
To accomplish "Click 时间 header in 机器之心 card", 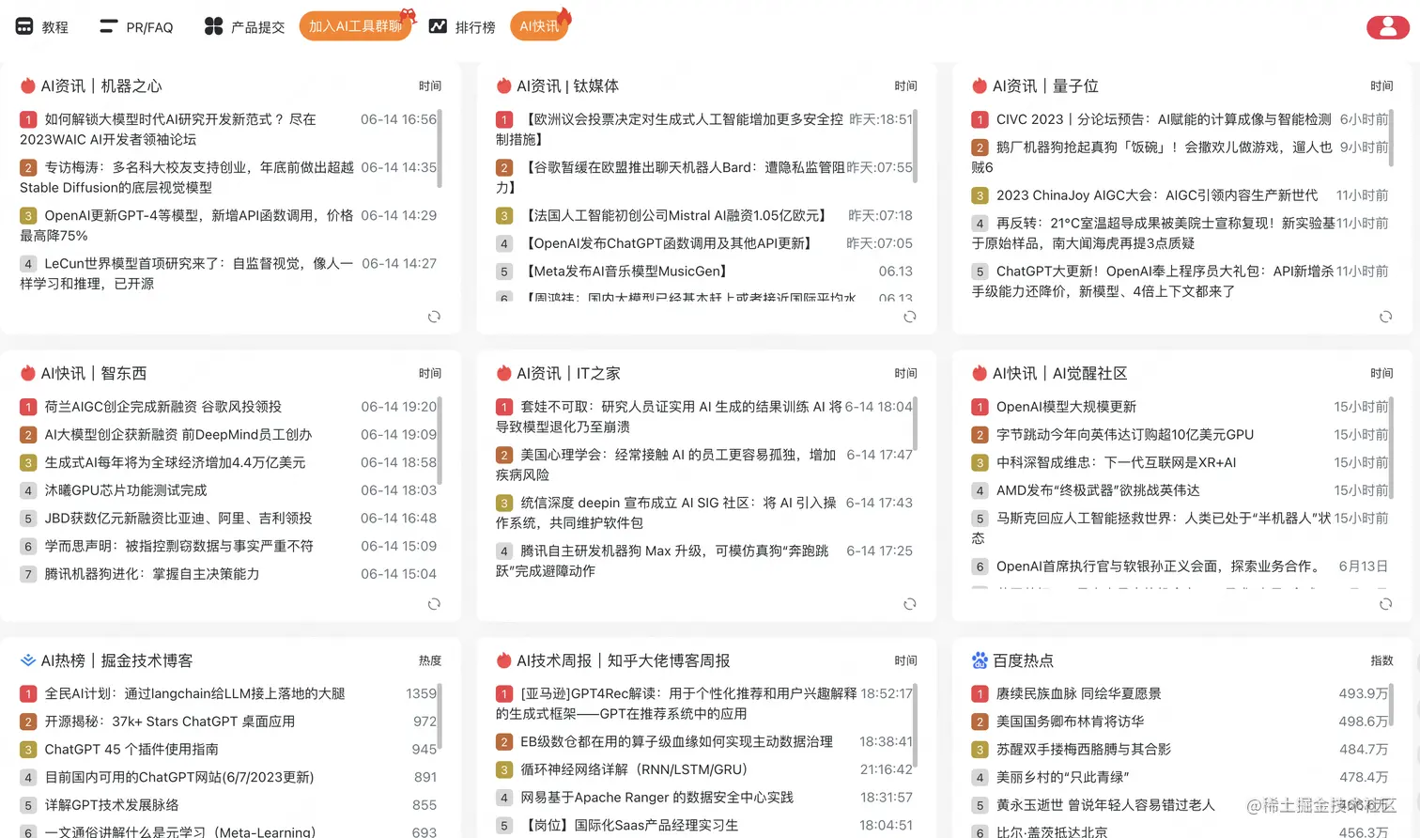I will (x=430, y=85).
